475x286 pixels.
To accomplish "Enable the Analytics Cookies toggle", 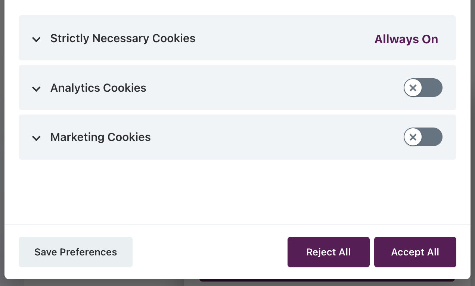I will (x=423, y=88).
